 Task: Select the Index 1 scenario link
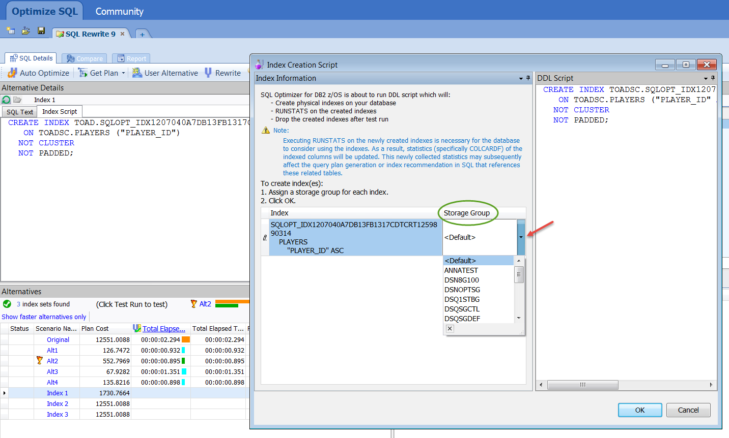58,393
